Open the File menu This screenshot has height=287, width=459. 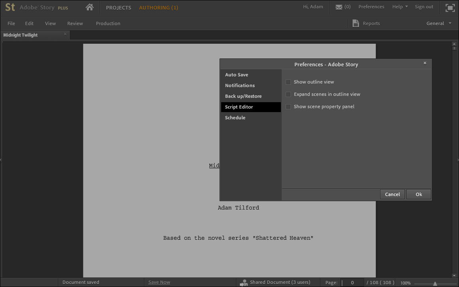coord(11,23)
